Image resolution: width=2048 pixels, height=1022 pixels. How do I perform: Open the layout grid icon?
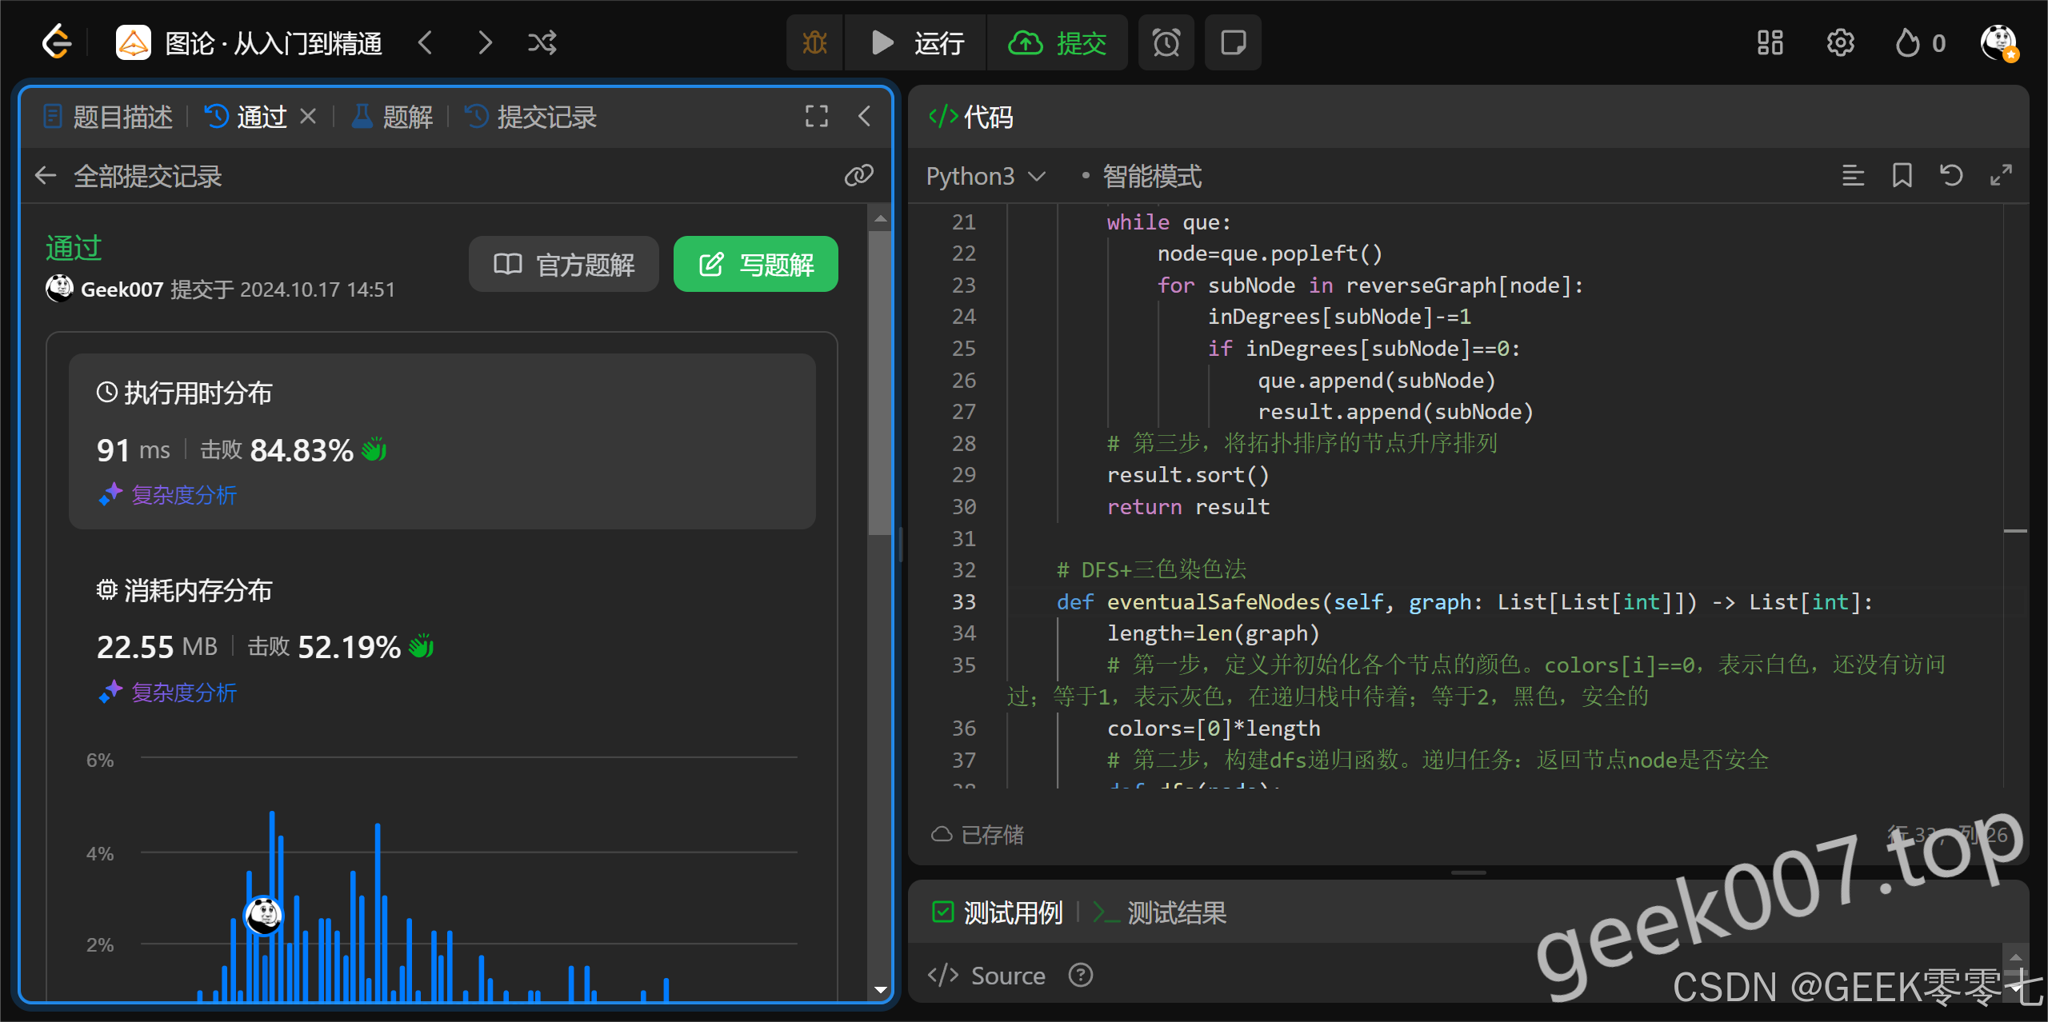tap(1770, 42)
